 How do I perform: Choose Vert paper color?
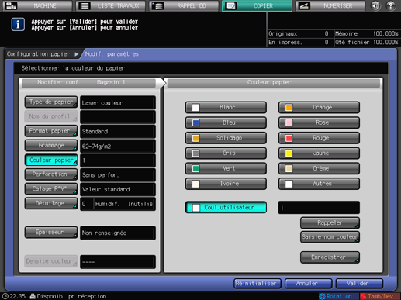pos(226,168)
